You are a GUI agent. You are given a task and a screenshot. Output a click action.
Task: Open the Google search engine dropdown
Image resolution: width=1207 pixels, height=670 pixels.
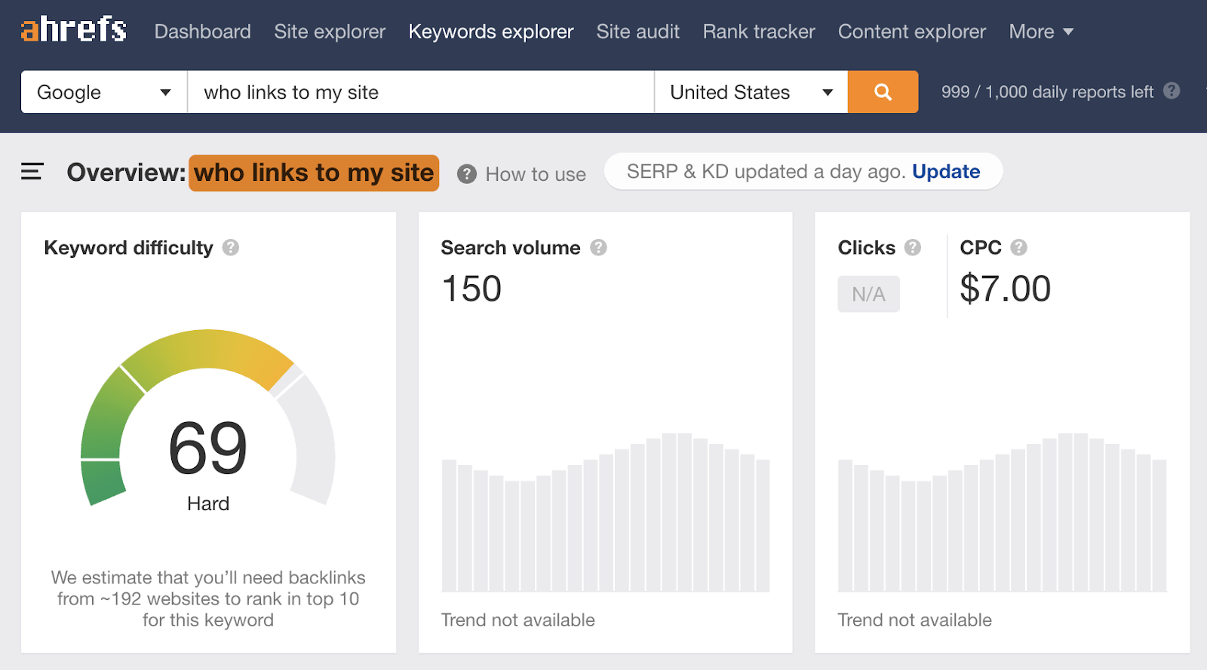[104, 92]
